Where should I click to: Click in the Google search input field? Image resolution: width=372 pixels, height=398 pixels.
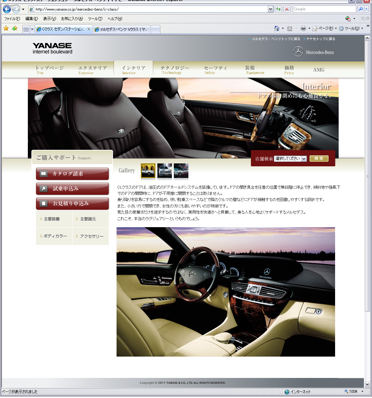click(324, 9)
